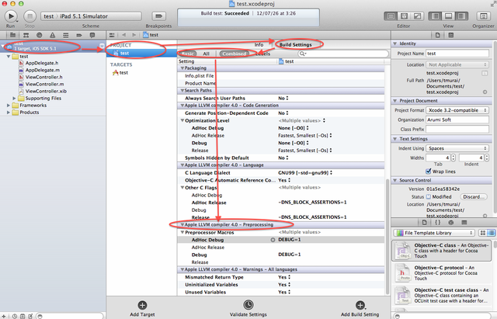The image size is (497, 319).
Task: Open the Build Settings tab
Action: [x=295, y=45]
